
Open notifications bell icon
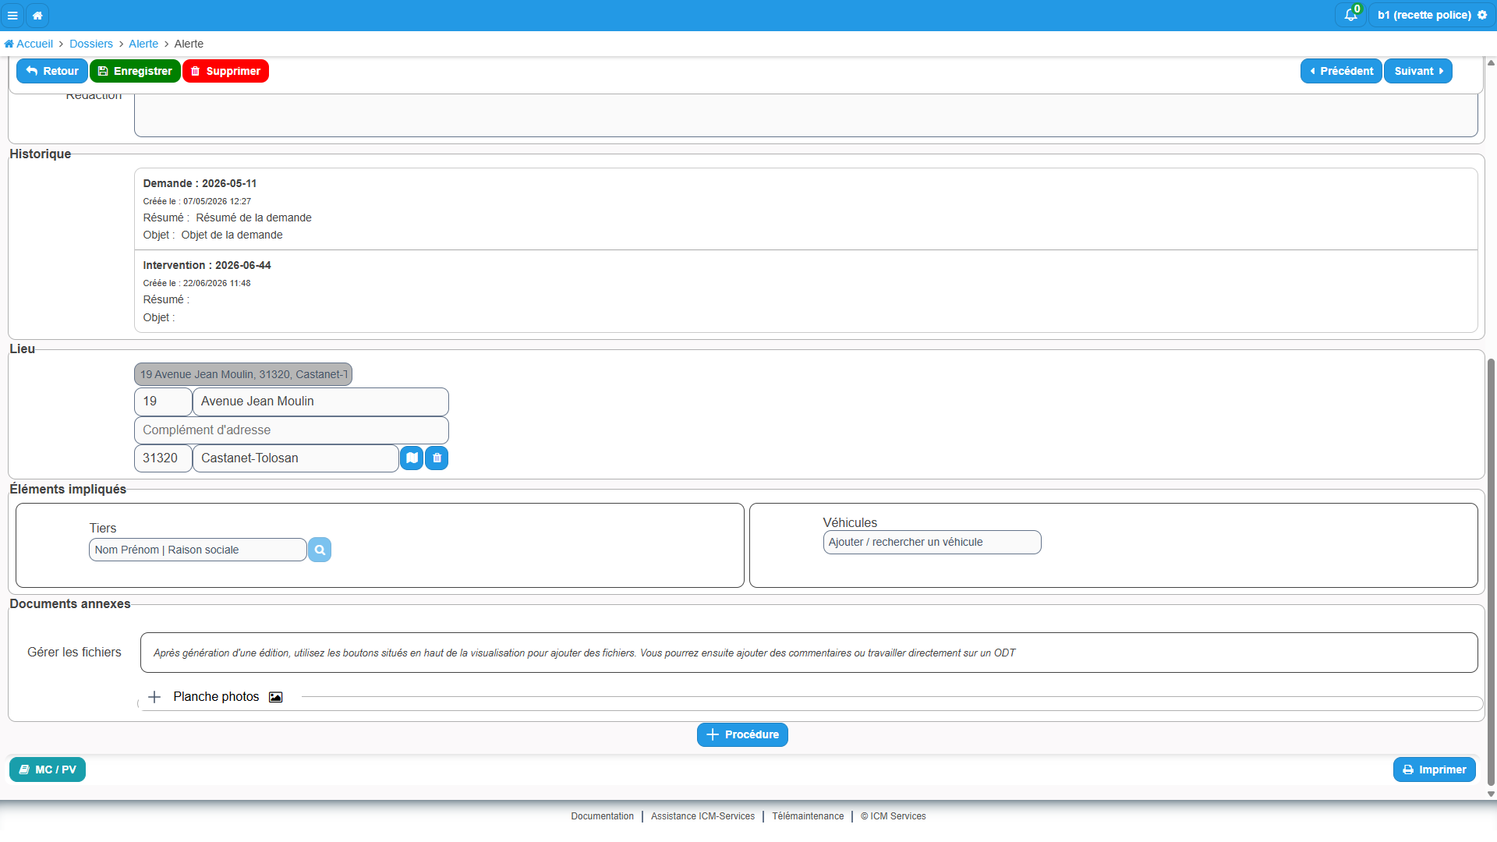[x=1350, y=15]
